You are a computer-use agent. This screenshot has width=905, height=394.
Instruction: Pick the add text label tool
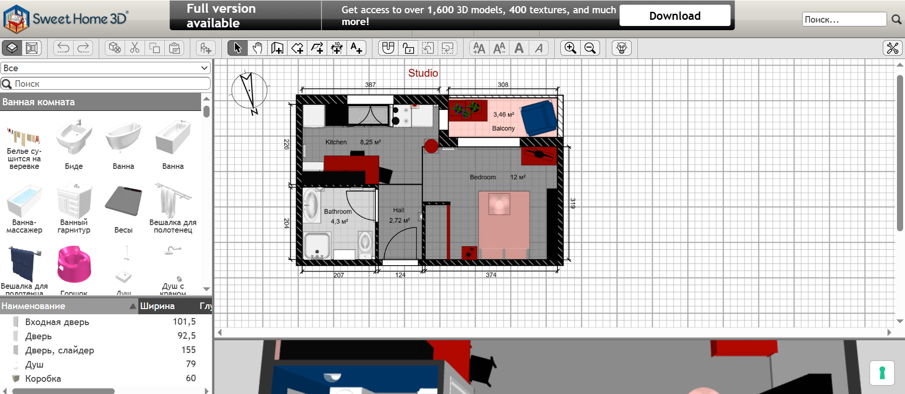tap(356, 48)
